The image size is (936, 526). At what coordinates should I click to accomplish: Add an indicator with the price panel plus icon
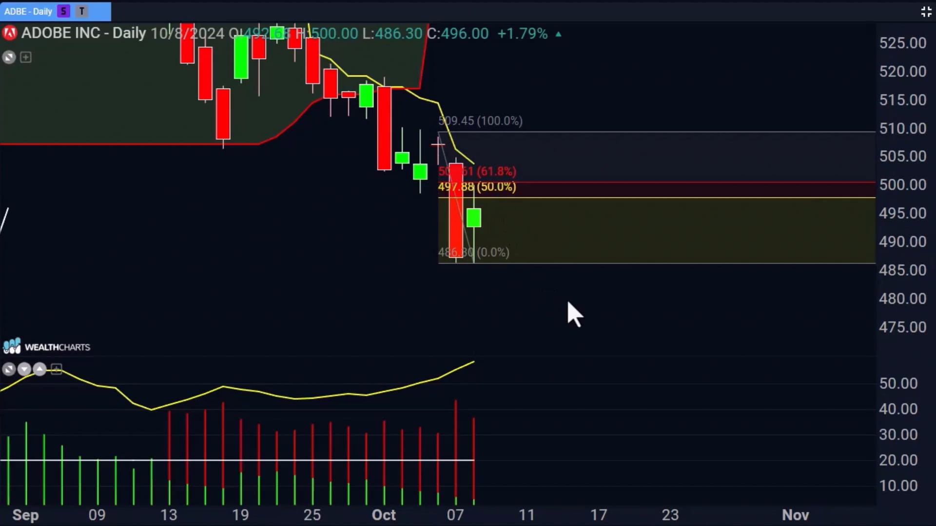[26, 57]
